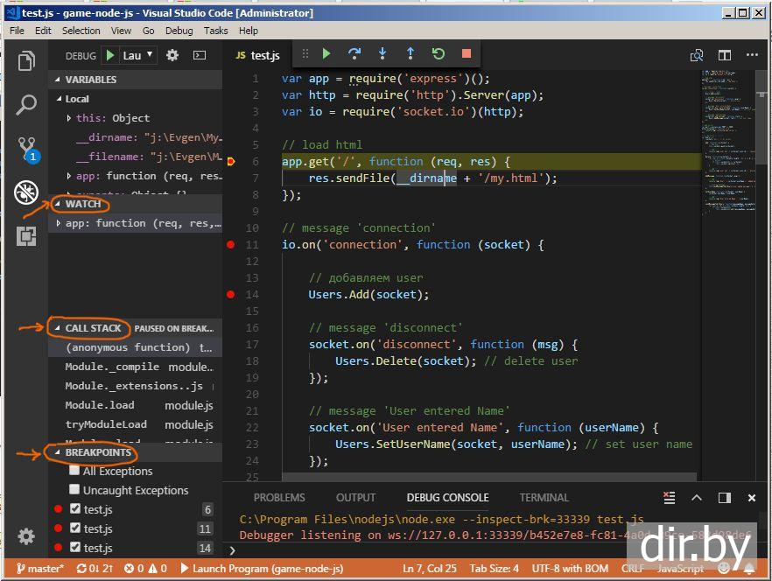
Task: Open the Debug menu
Action: click(179, 30)
